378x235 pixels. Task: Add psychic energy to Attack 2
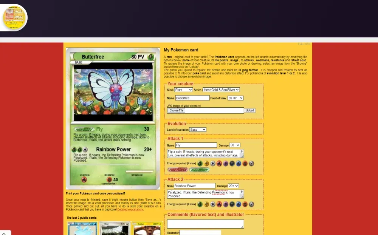point(226,204)
